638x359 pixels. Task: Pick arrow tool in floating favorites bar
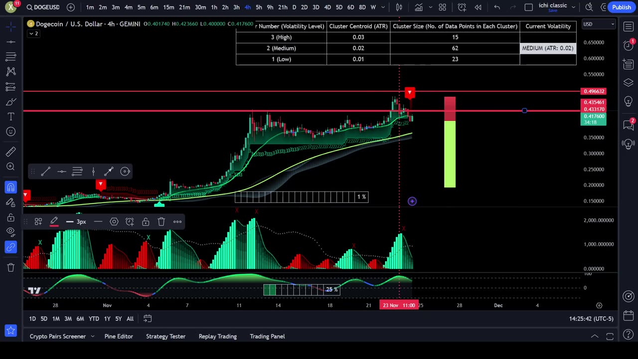point(109,172)
